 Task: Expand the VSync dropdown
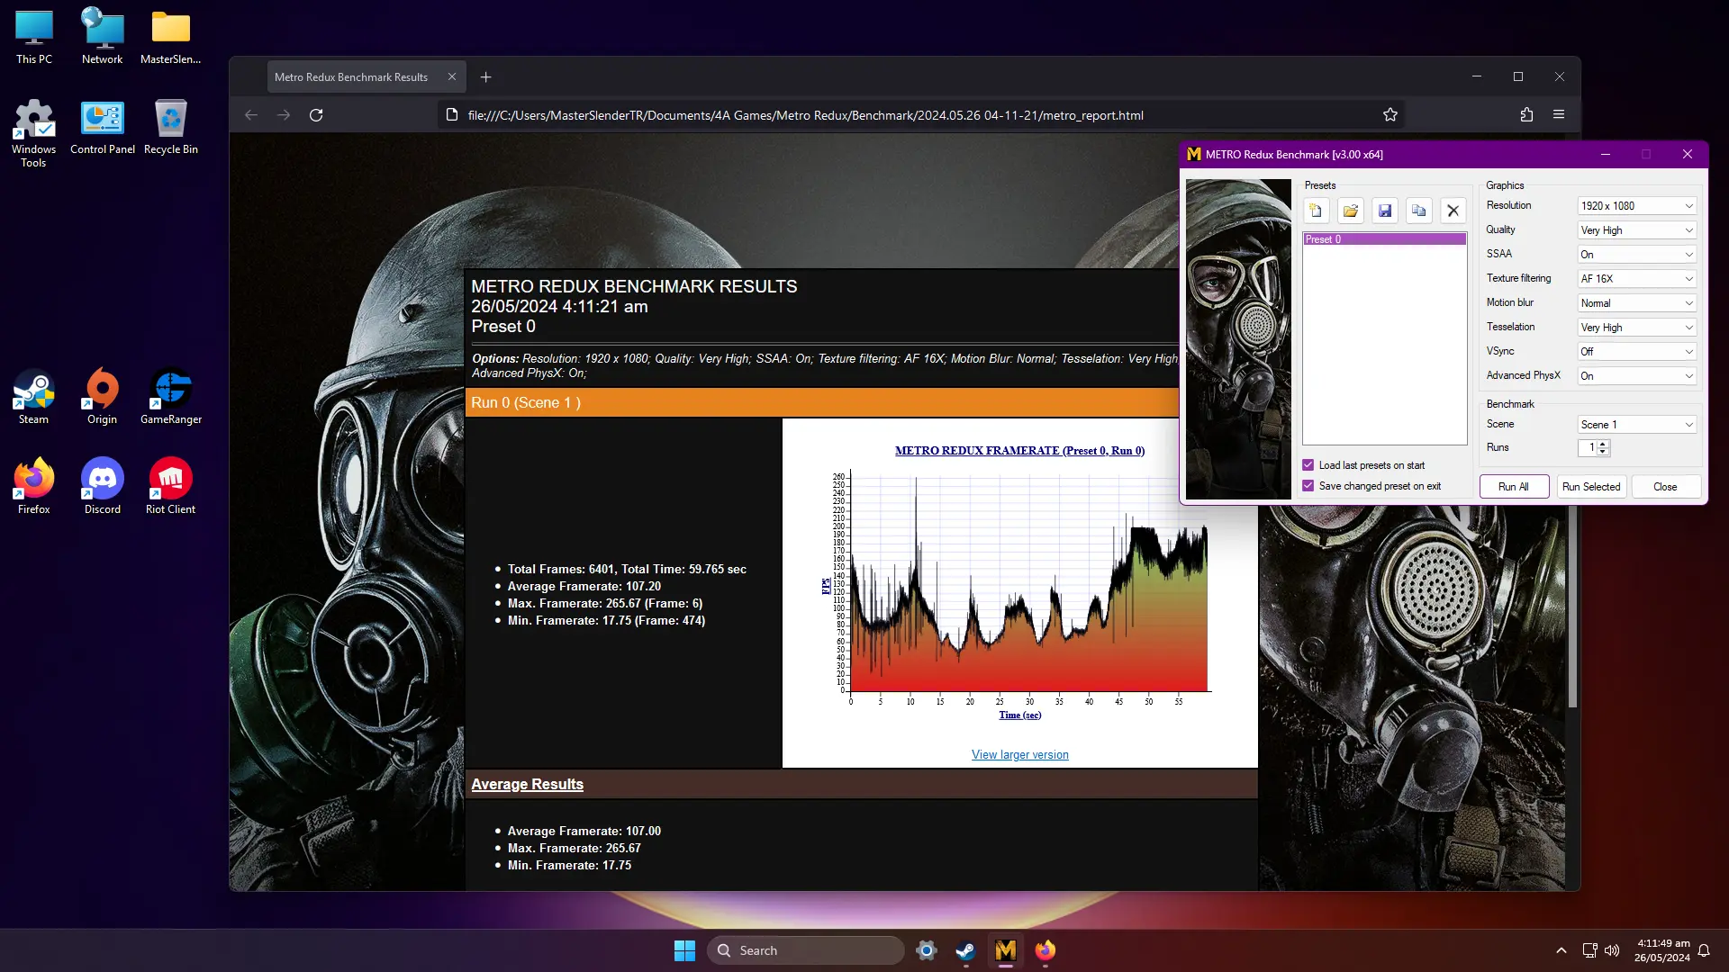(1636, 352)
